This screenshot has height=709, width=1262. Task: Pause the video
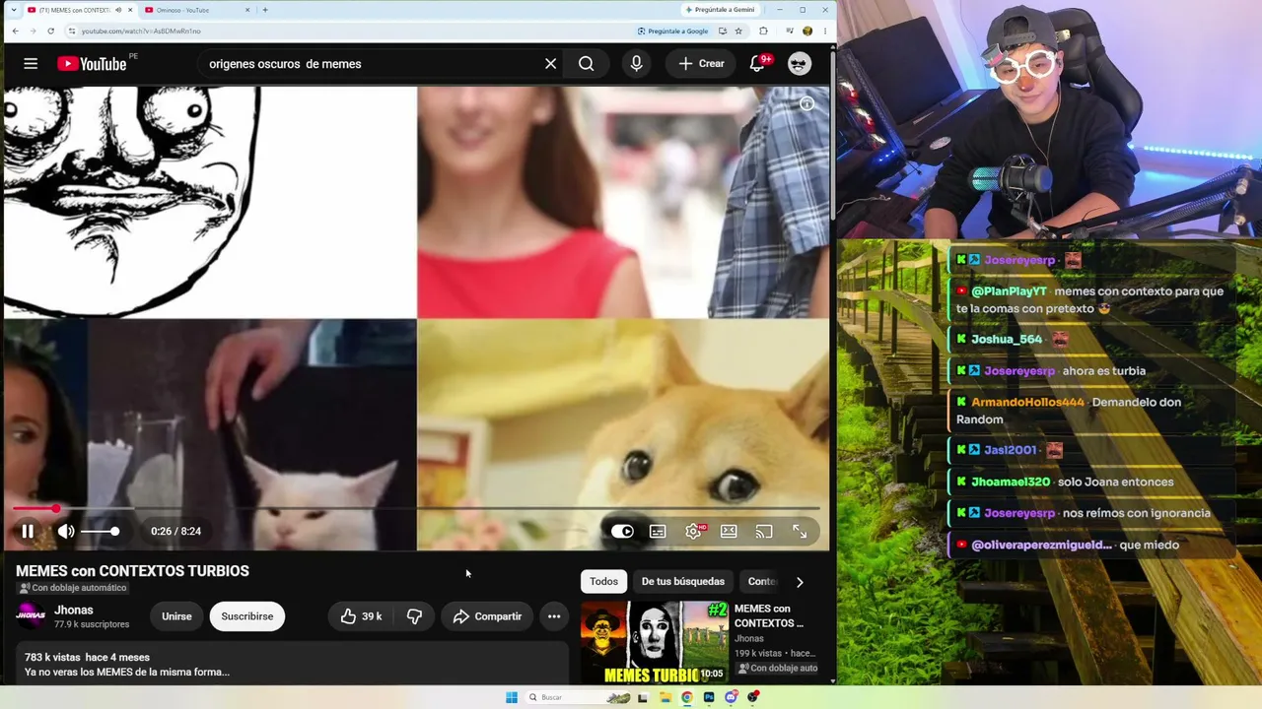point(28,532)
